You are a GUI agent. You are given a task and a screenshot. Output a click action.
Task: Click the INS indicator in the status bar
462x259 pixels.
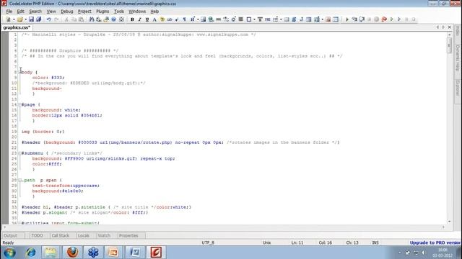[x=375, y=242]
